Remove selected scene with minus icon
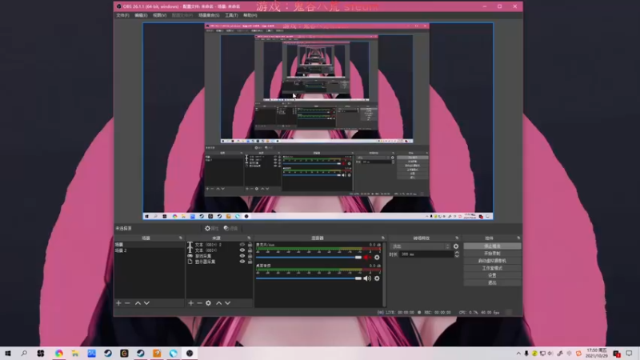 click(x=127, y=303)
